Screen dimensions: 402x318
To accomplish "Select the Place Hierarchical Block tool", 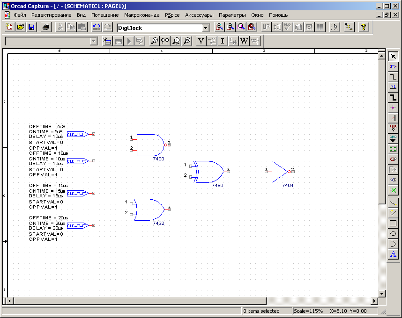I will (393, 149).
